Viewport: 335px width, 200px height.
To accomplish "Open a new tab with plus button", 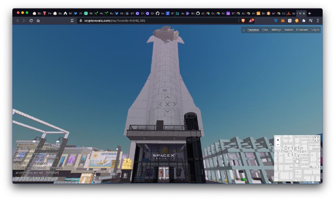I will (x=309, y=13).
